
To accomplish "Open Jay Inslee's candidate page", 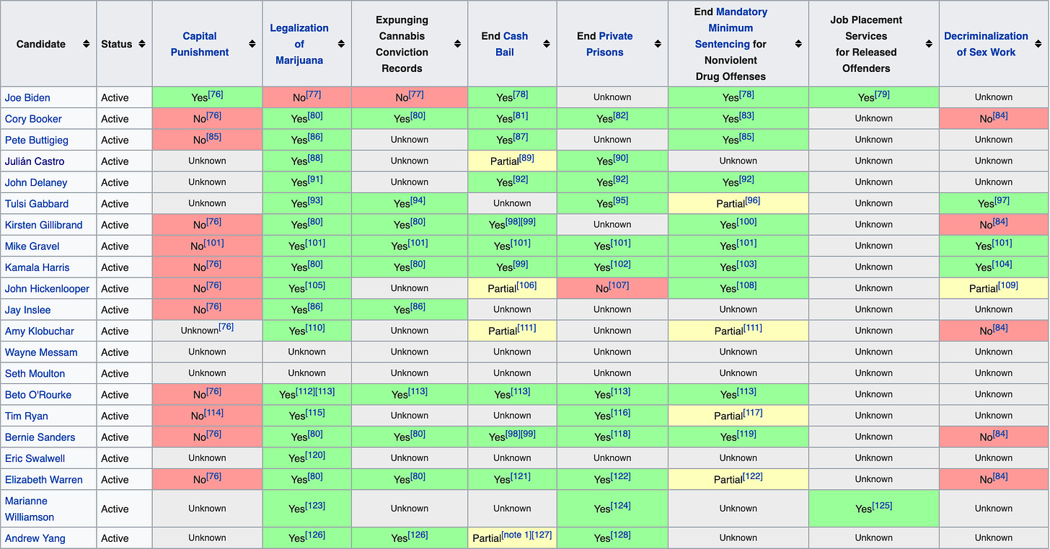I will pos(28,310).
